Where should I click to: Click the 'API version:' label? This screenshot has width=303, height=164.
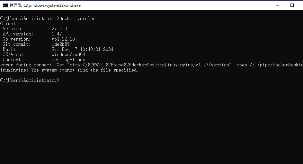tap(18, 34)
